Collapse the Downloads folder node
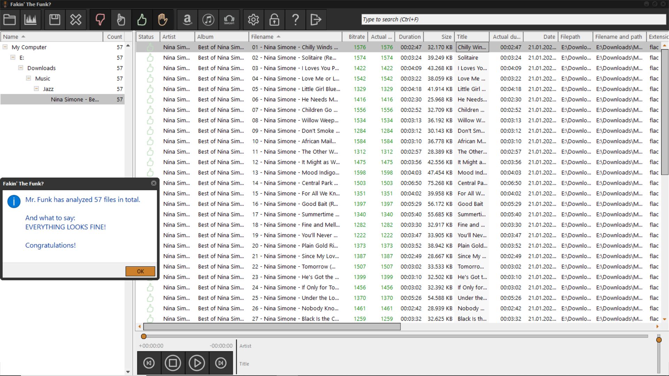Viewport: 669px width, 376px height. [21, 68]
